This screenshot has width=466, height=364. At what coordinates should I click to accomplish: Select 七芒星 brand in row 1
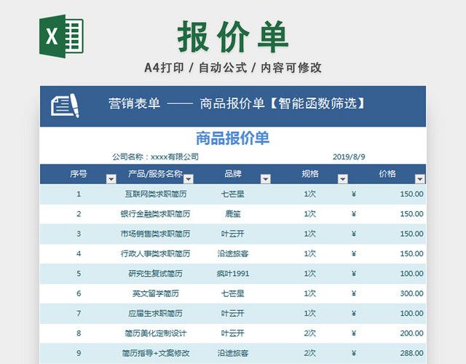pos(233,194)
